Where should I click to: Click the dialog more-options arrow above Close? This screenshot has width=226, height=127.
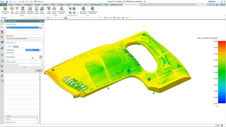24,67
